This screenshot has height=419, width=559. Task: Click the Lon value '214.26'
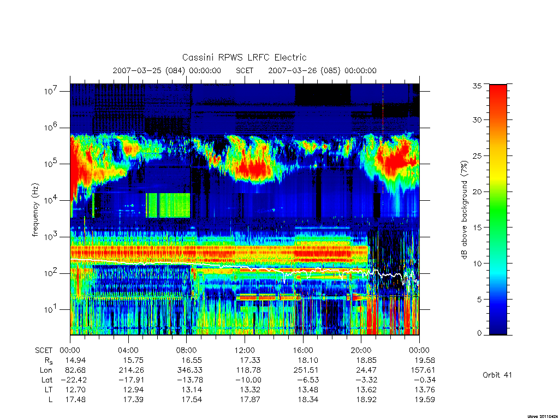131,370
